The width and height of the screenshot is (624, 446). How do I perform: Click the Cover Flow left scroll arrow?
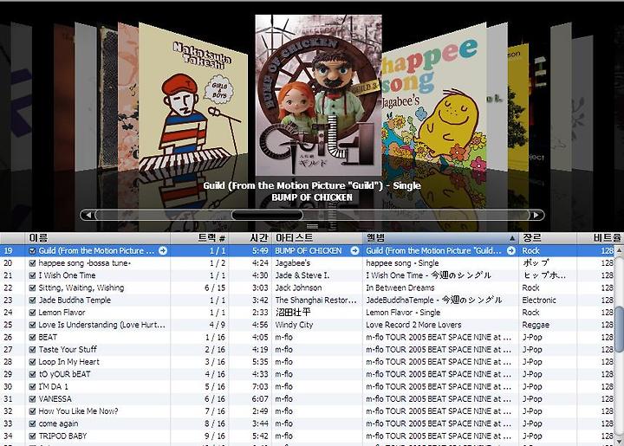pos(88,215)
